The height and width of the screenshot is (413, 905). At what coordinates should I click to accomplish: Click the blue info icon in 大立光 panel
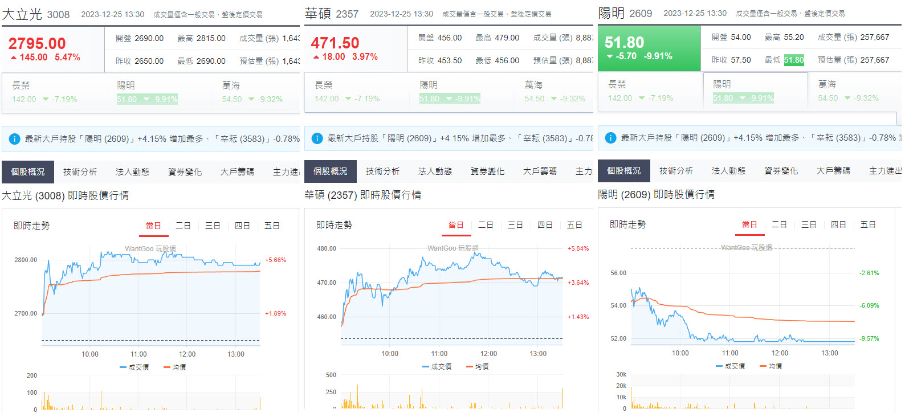(x=15, y=139)
